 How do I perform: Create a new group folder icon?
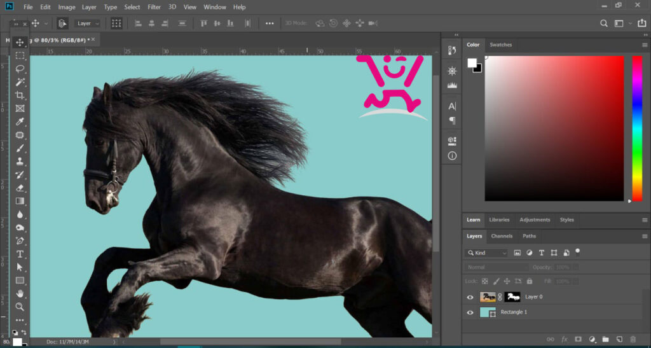(x=605, y=340)
